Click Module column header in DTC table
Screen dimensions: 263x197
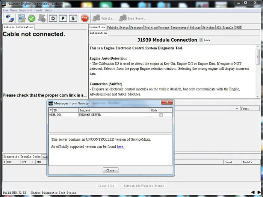click(x=251, y=162)
